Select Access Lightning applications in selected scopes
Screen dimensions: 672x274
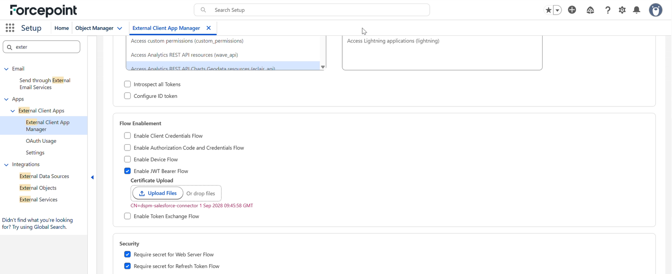(393, 41)
